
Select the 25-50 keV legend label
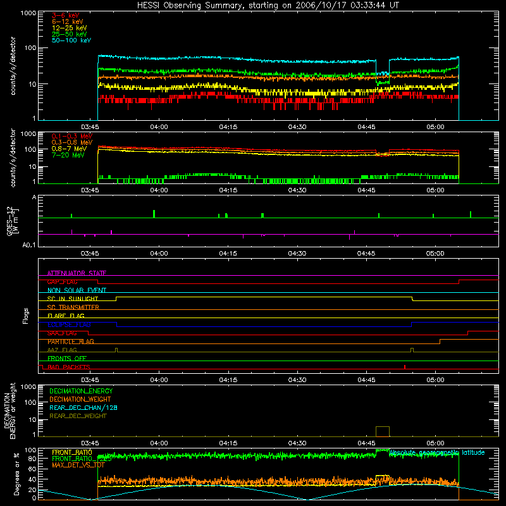[70, 34]
